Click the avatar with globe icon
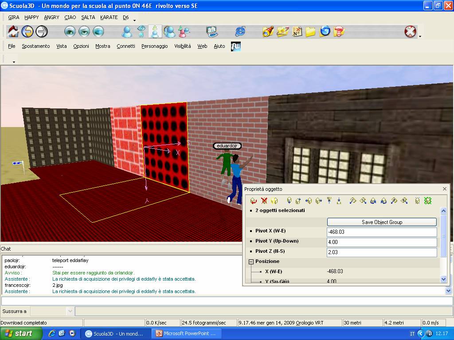This screenshot has height=340, width=454. 169,31
